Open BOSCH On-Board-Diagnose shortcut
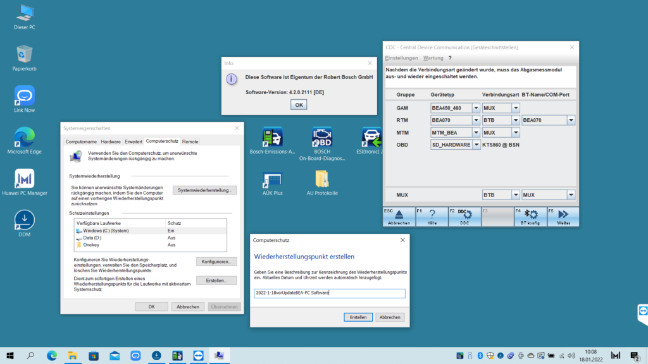 322,143
